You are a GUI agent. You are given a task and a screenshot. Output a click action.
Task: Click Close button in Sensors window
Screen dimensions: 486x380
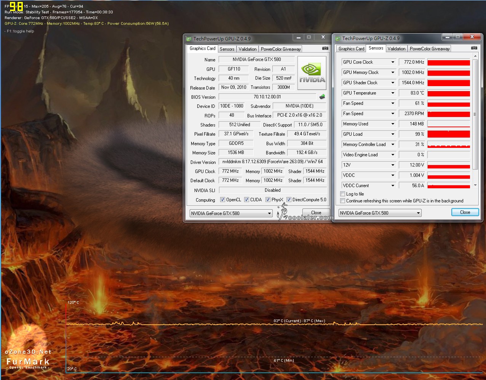[x=465, y=212]
